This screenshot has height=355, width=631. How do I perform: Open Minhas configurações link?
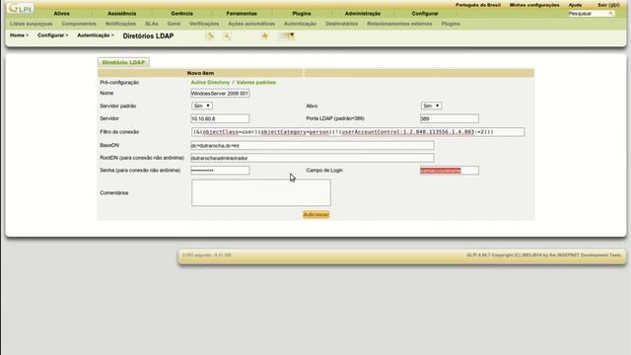click(534, 5)
